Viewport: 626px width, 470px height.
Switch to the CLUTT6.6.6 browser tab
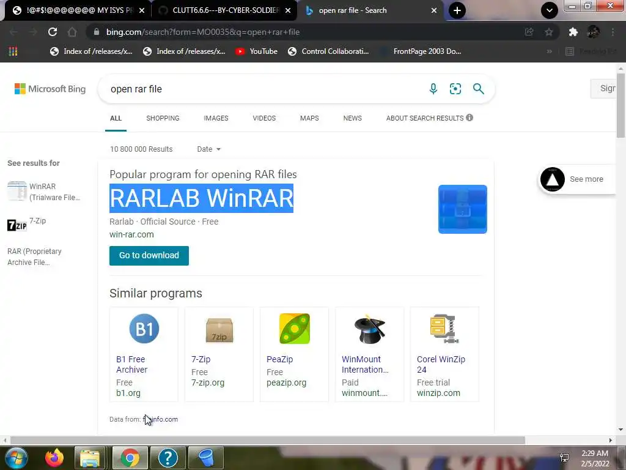click(x=224, y=10)
